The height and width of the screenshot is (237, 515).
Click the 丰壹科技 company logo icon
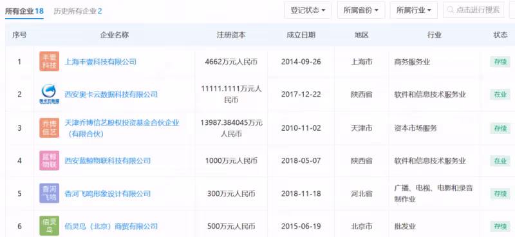(50, 61)
